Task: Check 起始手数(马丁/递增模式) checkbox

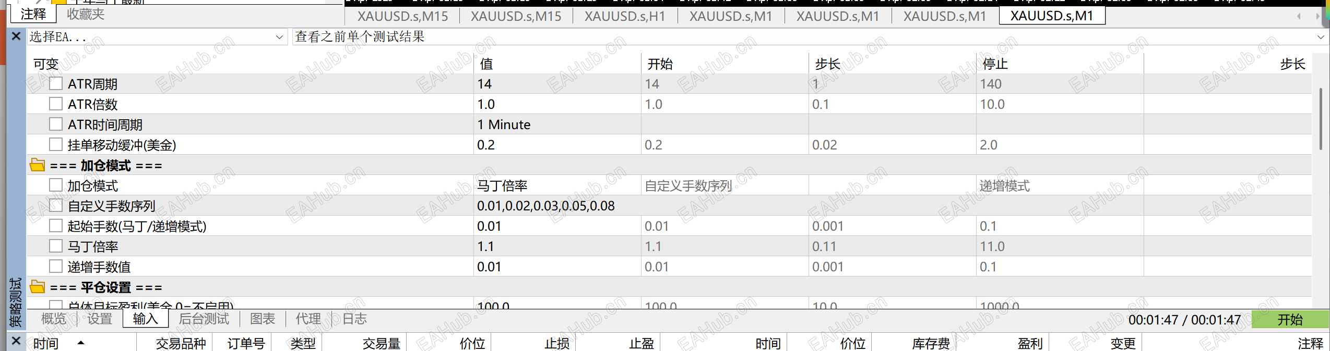Action: click(x=56, y=225)
